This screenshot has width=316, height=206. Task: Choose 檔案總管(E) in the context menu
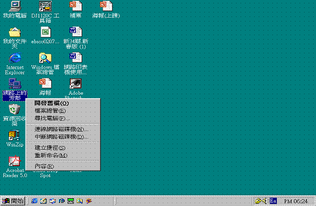pyautogui.click(x=63, y=111)
